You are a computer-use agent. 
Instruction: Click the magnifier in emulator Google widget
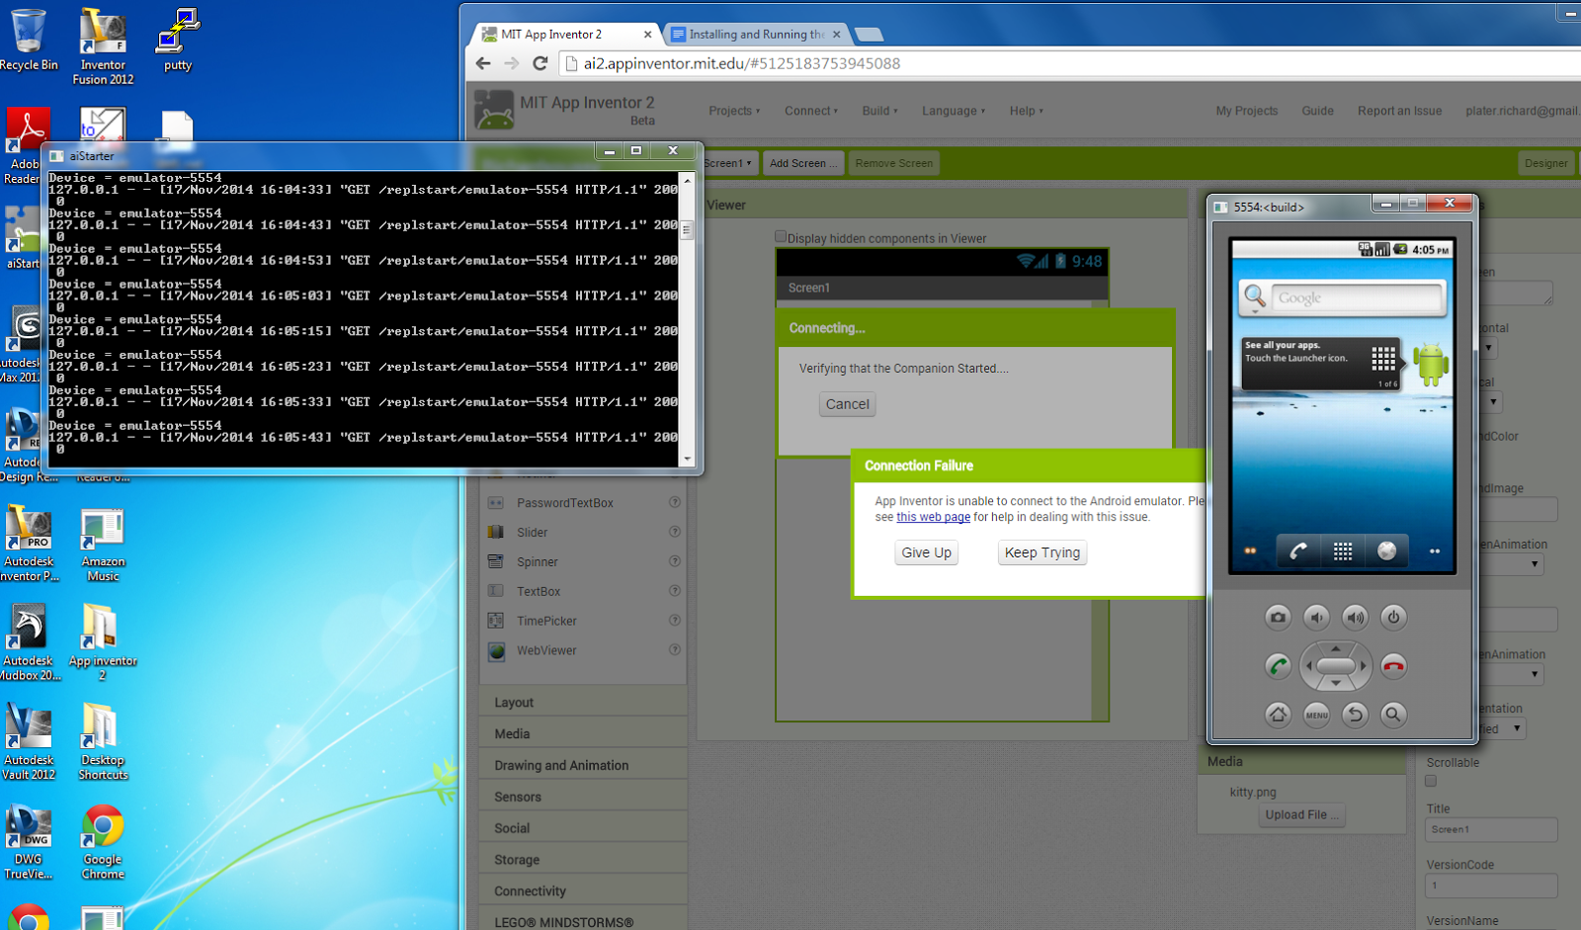pyautogui.click(x=1255, y=296)
